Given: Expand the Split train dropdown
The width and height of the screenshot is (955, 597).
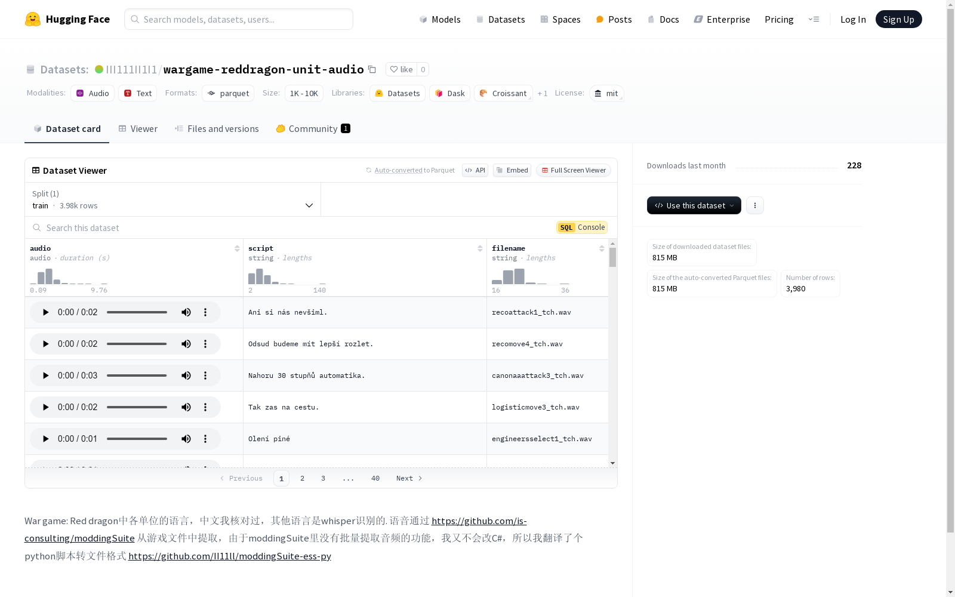Looking at the screenshot, I should tap(173, 199).
